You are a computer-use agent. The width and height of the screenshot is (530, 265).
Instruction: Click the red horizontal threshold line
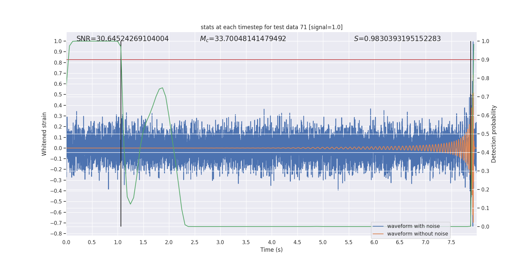265,60
